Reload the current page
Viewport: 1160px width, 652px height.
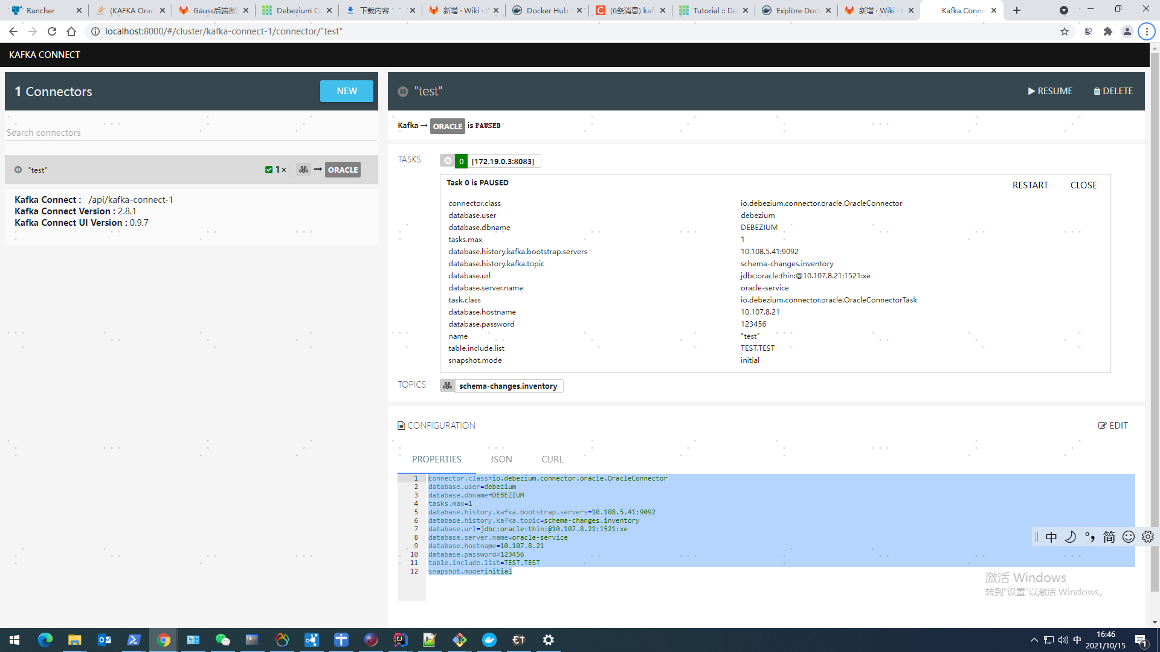(52, 31)
